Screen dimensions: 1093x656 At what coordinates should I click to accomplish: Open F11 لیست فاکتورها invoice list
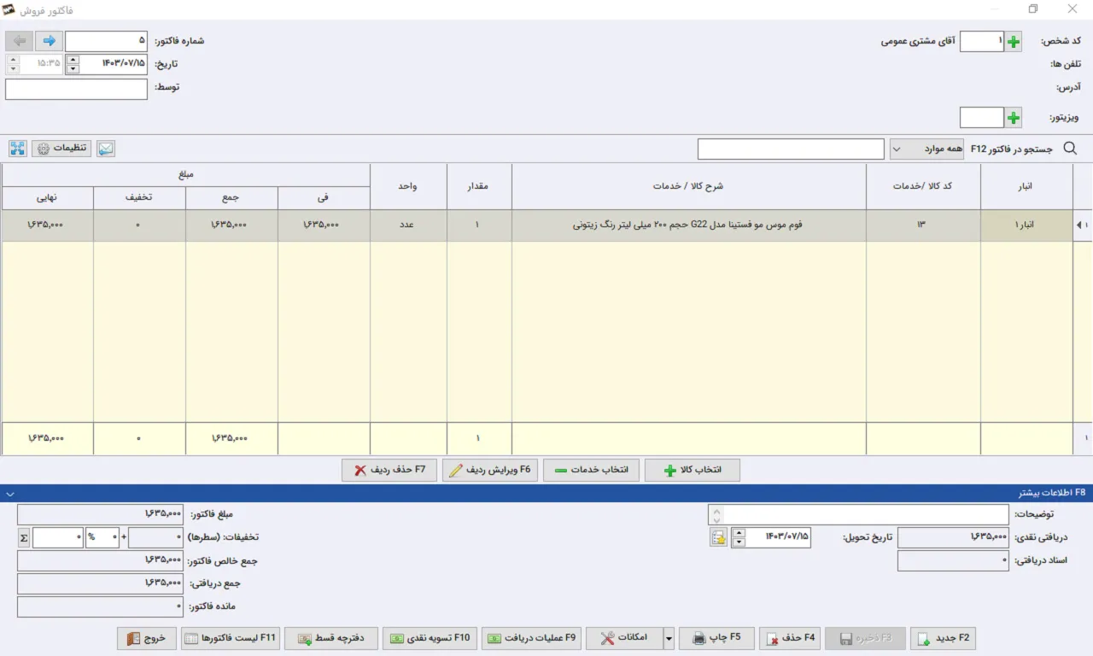(x=231, y=638)
